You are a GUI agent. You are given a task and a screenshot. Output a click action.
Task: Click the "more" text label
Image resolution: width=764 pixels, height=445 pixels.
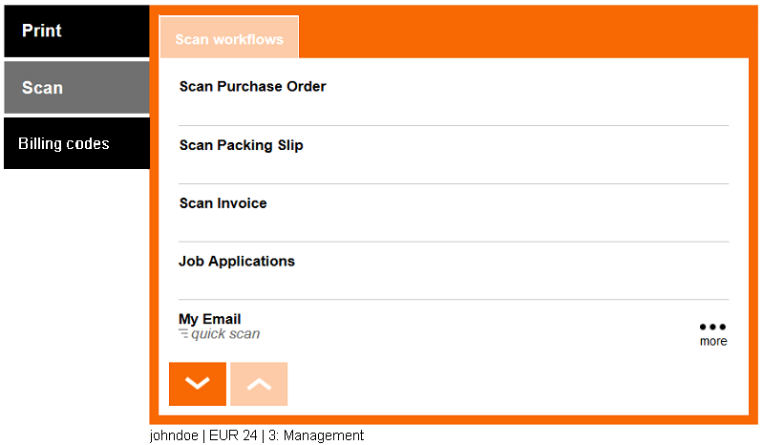pyautogui.click(x=712, y=342)
